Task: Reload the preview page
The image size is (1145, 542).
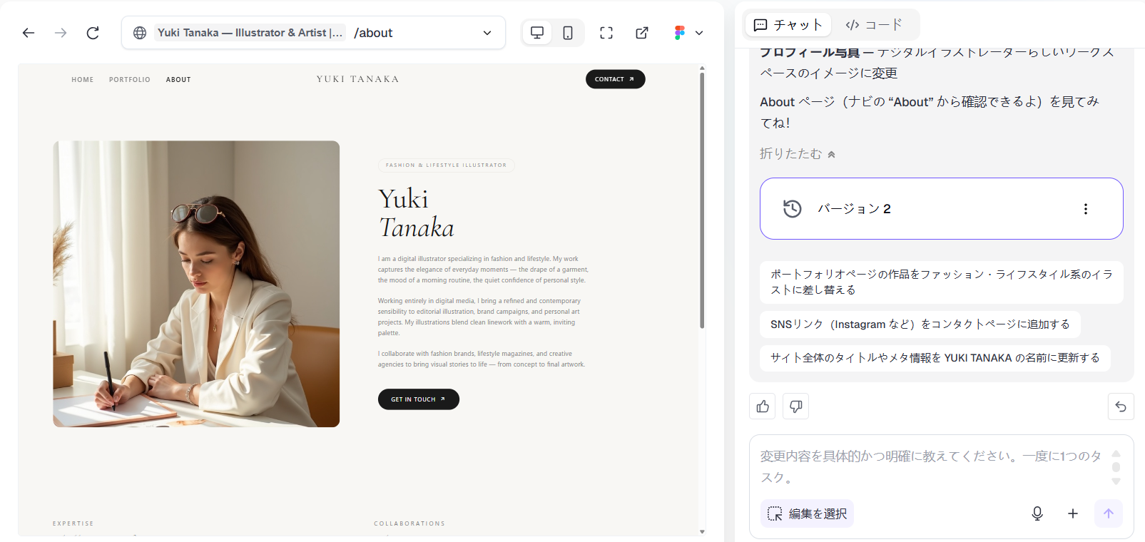Action: [93, 33]
